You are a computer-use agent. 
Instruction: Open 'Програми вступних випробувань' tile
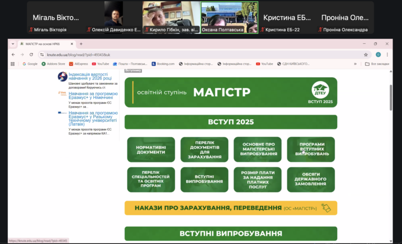coord(312,149)
